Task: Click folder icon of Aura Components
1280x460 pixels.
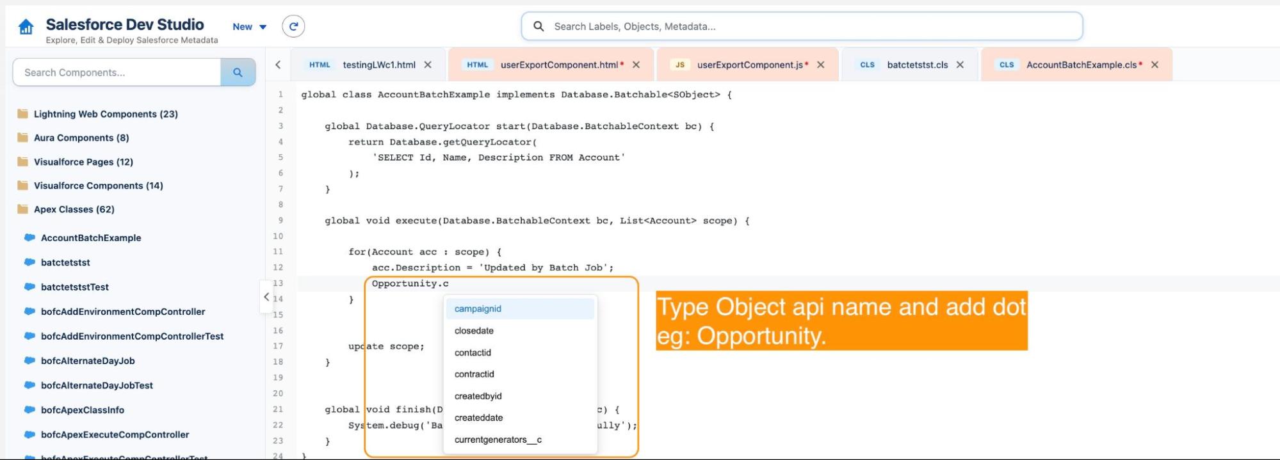Action: click(x=23, y=138)
